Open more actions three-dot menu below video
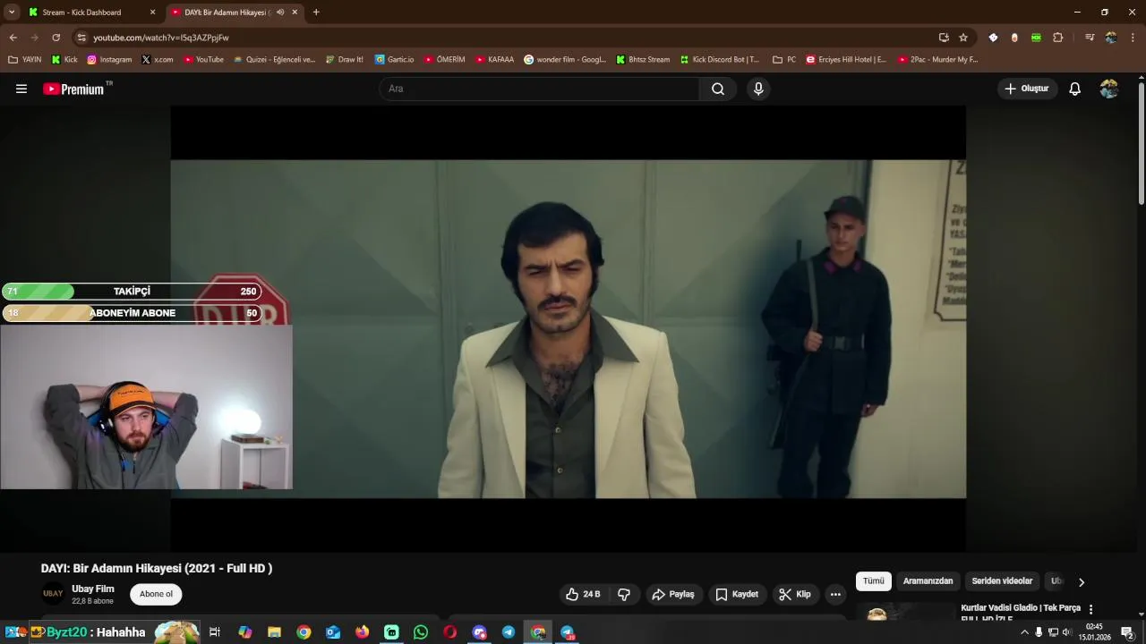The height and width of the screenshot is (644, 1146). [835, 594]
